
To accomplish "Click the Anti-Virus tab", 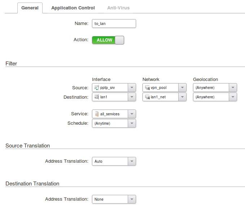I will coord(118,8).
